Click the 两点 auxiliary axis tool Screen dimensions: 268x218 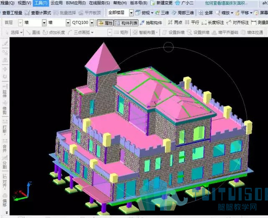pos(175,22)
